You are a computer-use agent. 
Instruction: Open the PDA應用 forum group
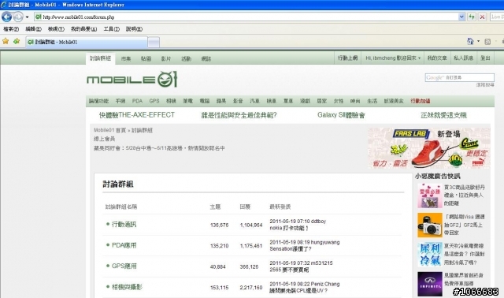[x=124, y=245]
